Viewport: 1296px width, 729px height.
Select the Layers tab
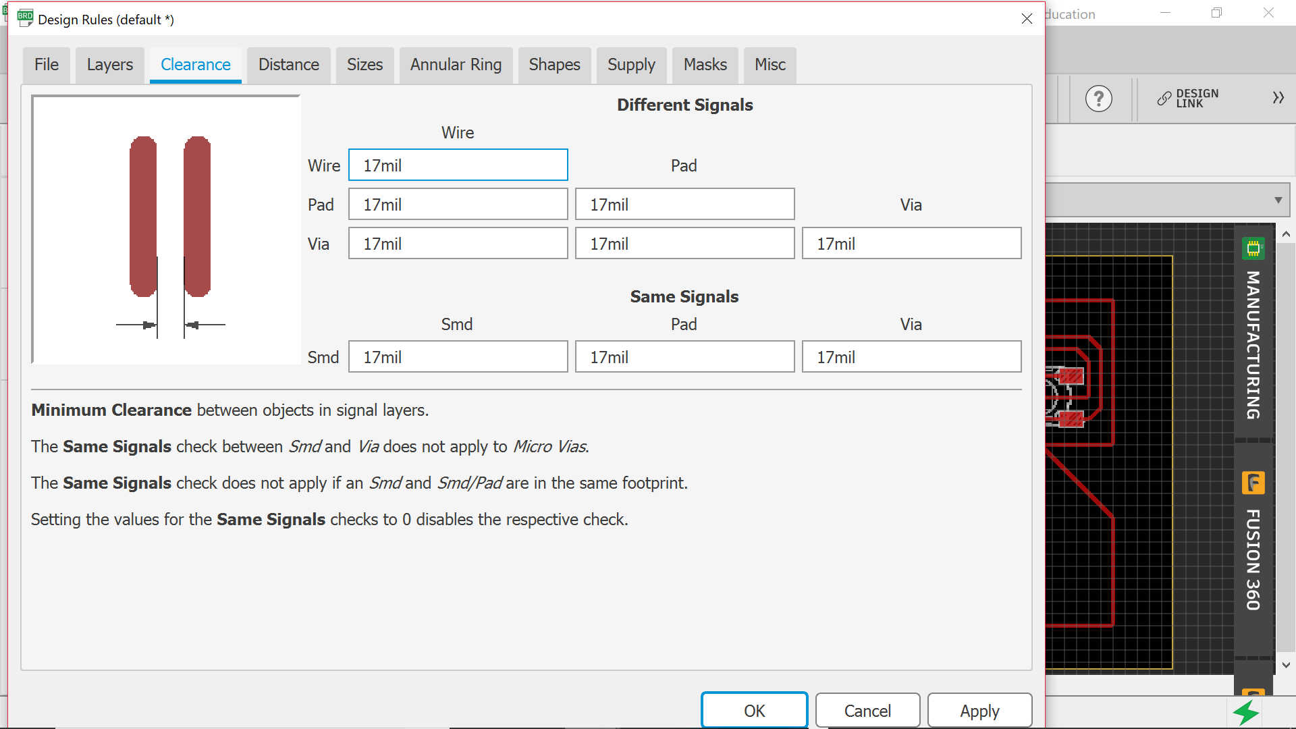coord(109,65)
